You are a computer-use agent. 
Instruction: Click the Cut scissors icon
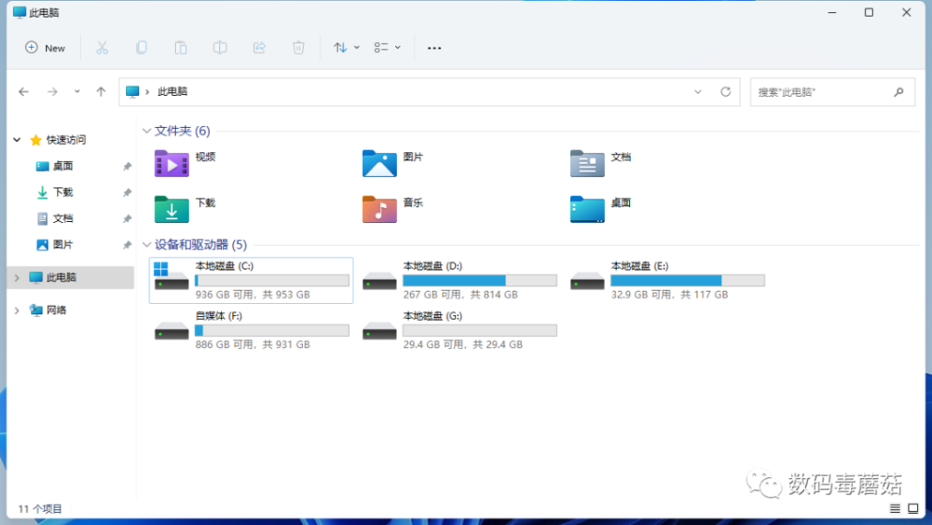(103, 48)
